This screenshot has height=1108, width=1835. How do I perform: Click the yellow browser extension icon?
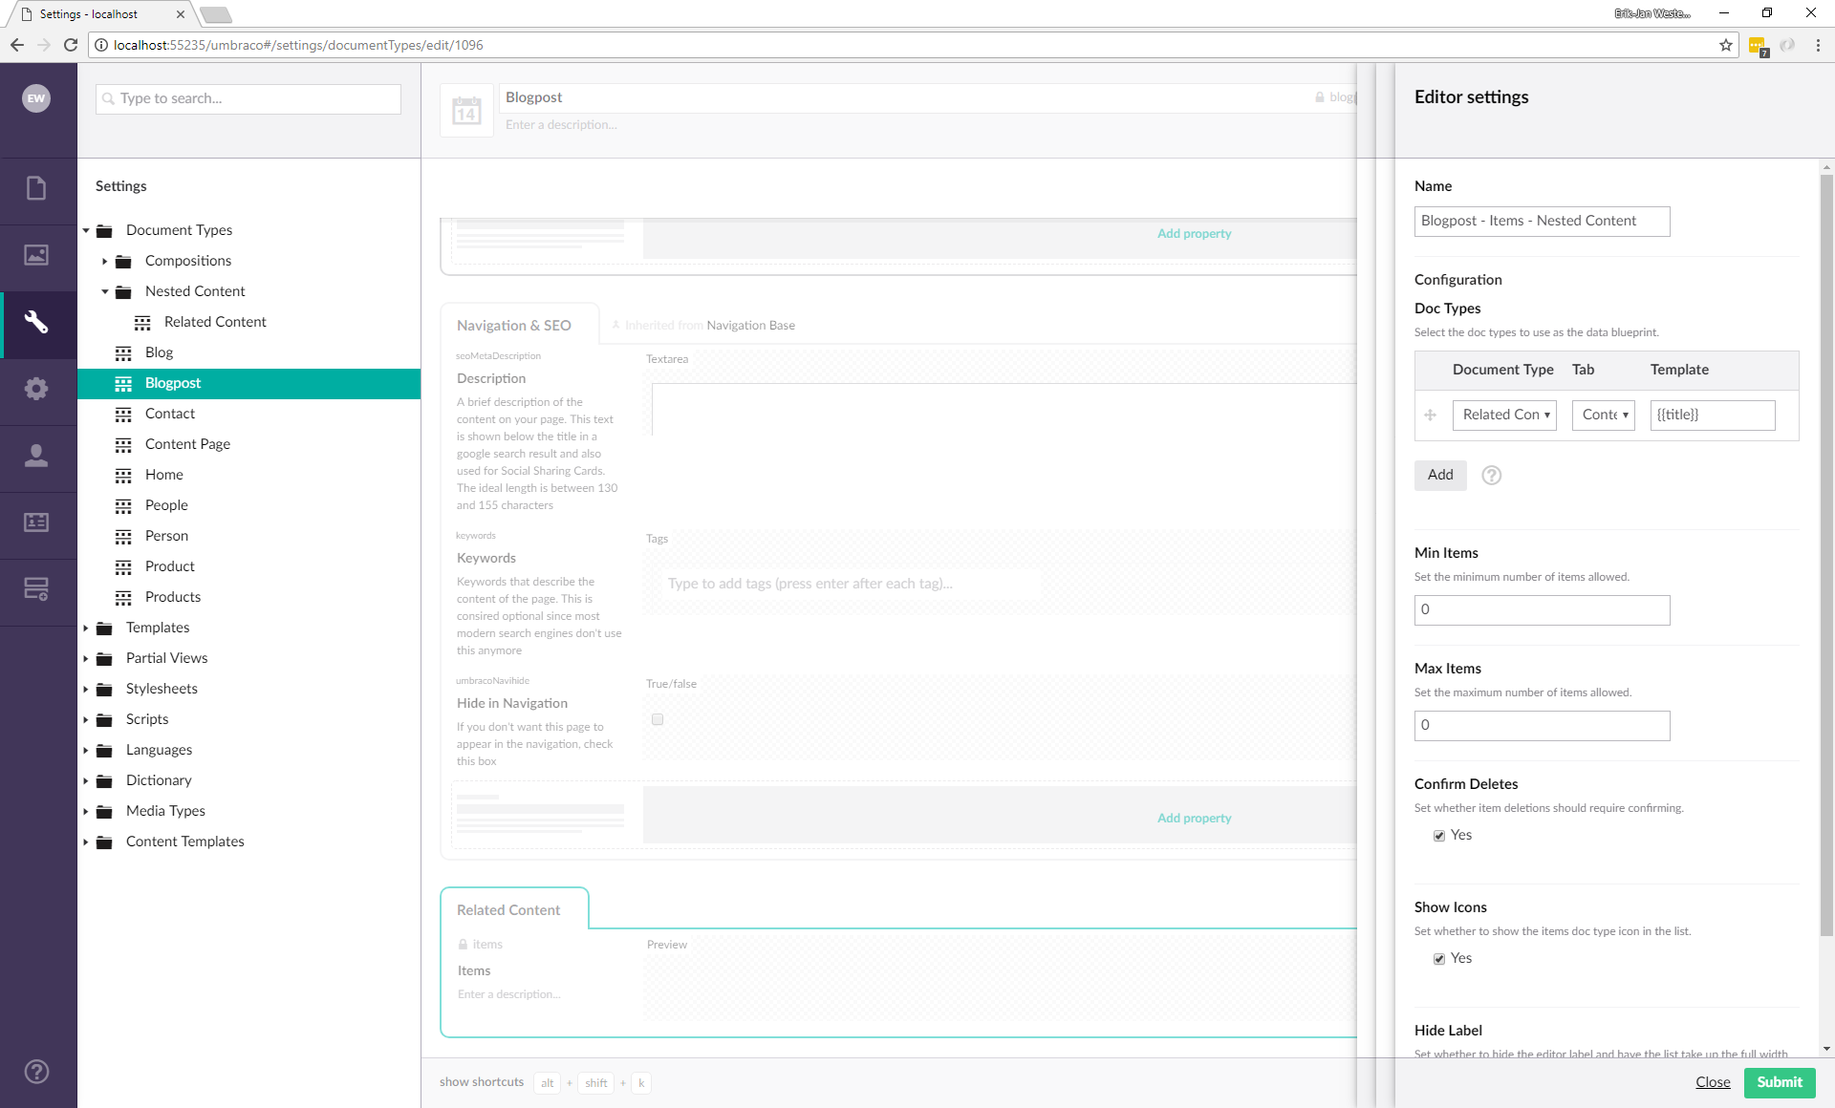click(x=1758, y=46)
